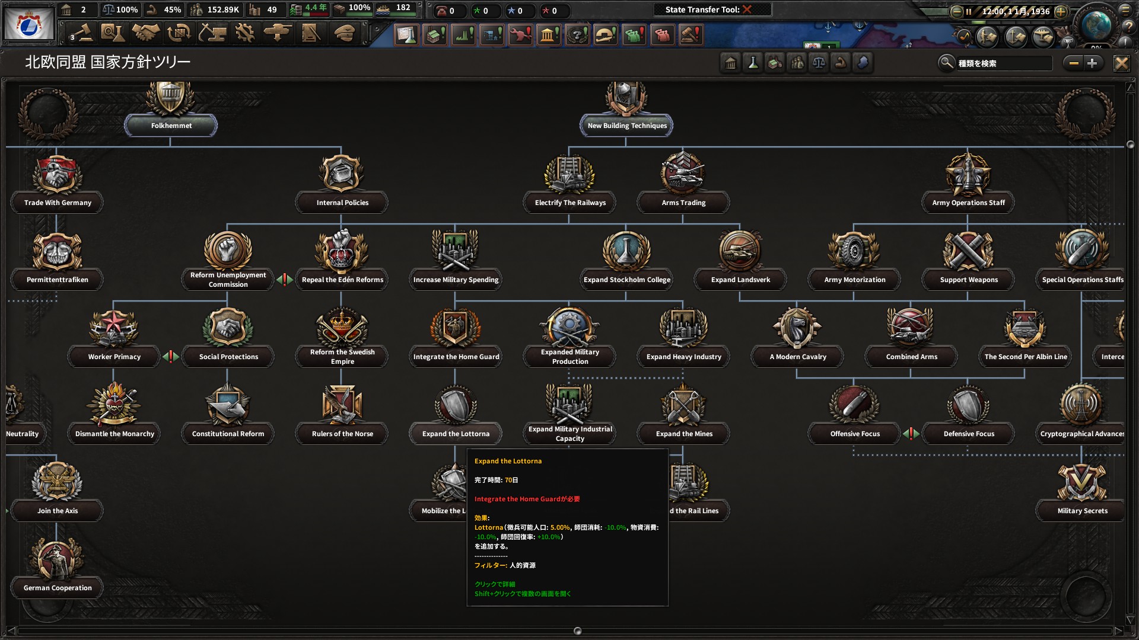1139x640 pixels.
Task: Open the achievements trophy icon
Action: click(1068, 42)
